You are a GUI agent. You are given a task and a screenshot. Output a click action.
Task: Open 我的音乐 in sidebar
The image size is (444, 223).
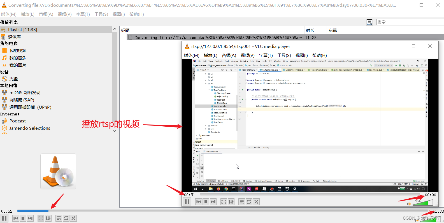point(18,58)
